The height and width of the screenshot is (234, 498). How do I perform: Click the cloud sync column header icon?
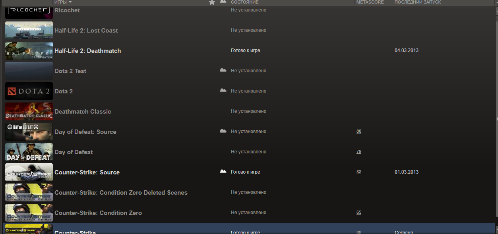[223, 2]
